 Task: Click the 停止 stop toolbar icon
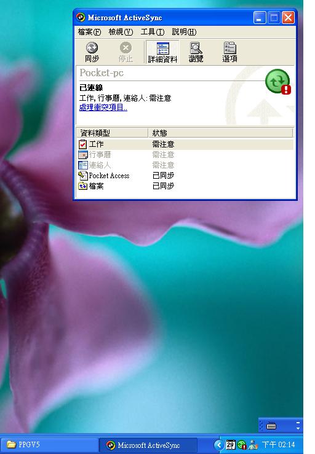tap(126, 52)
